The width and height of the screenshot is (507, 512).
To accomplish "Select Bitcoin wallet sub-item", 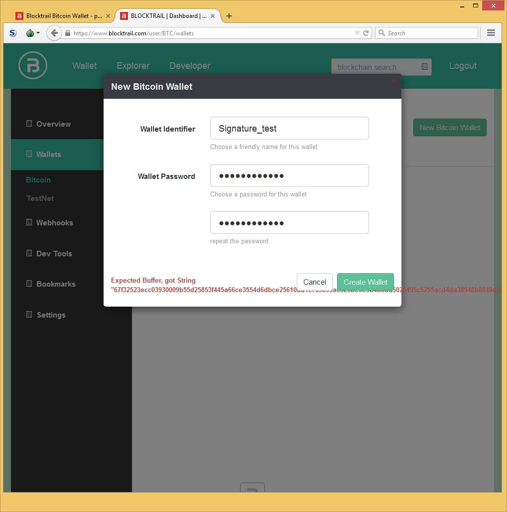I will [38, 180].
